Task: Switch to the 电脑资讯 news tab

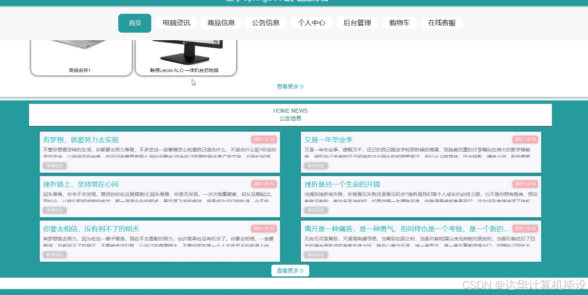Action: (x=176, y=22)
